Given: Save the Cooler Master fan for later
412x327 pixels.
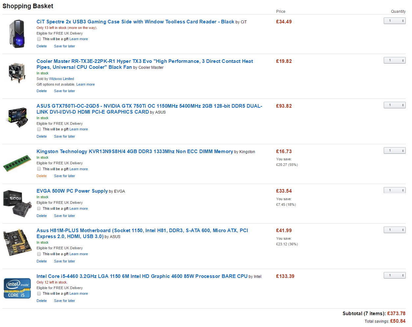Looking at the screenshot, I should click(x=64, y=91).
